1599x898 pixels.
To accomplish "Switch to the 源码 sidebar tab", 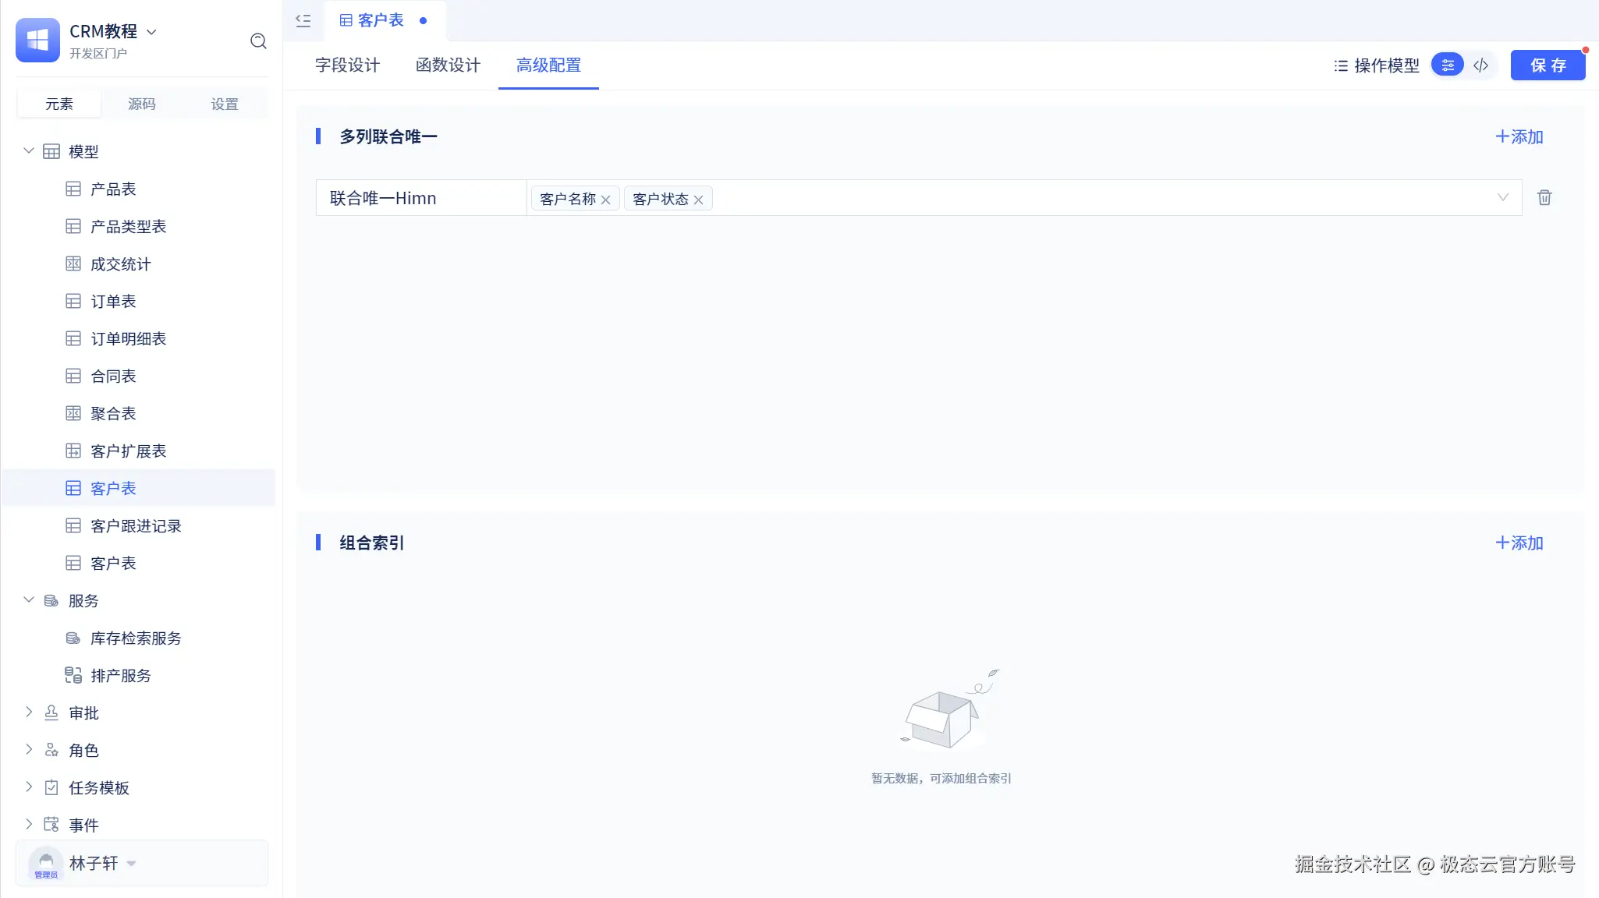I will click(141, 104).
